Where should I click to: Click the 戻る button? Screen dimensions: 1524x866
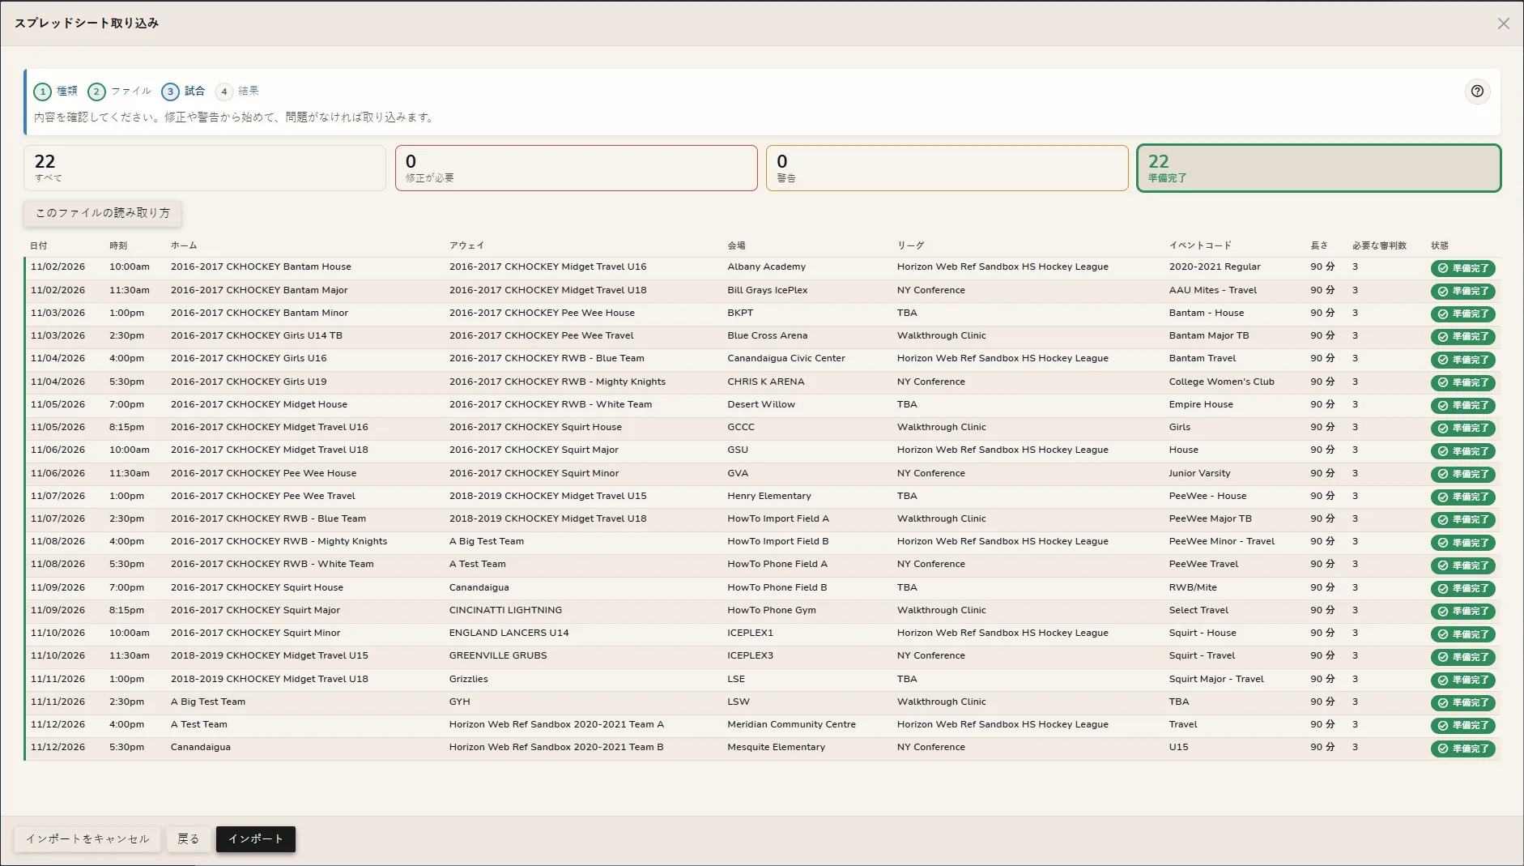coord(189,839)
